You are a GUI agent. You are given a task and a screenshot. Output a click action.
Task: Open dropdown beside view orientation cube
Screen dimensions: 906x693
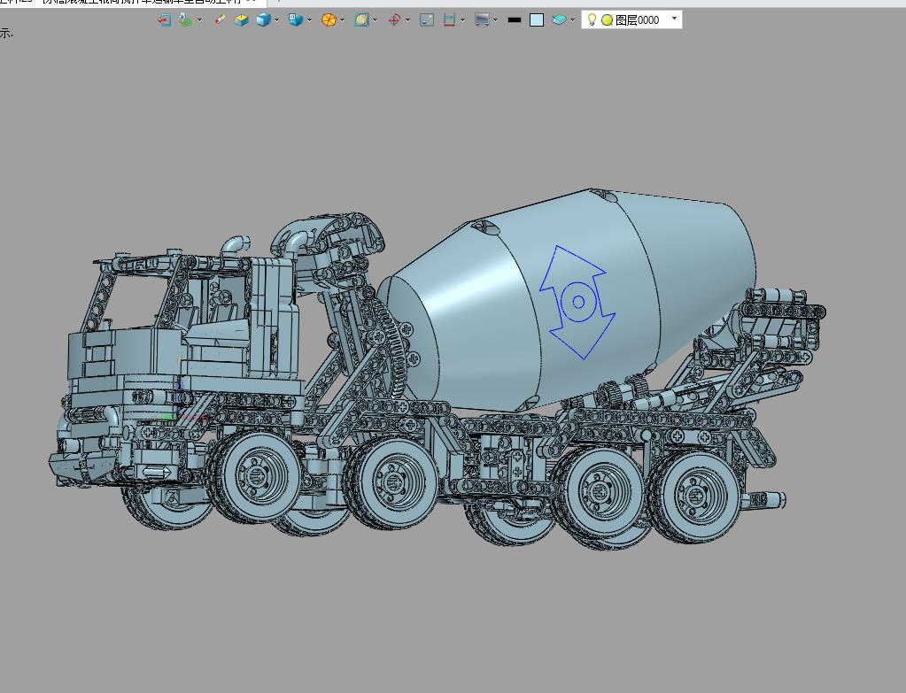click(x=310, y=20)
